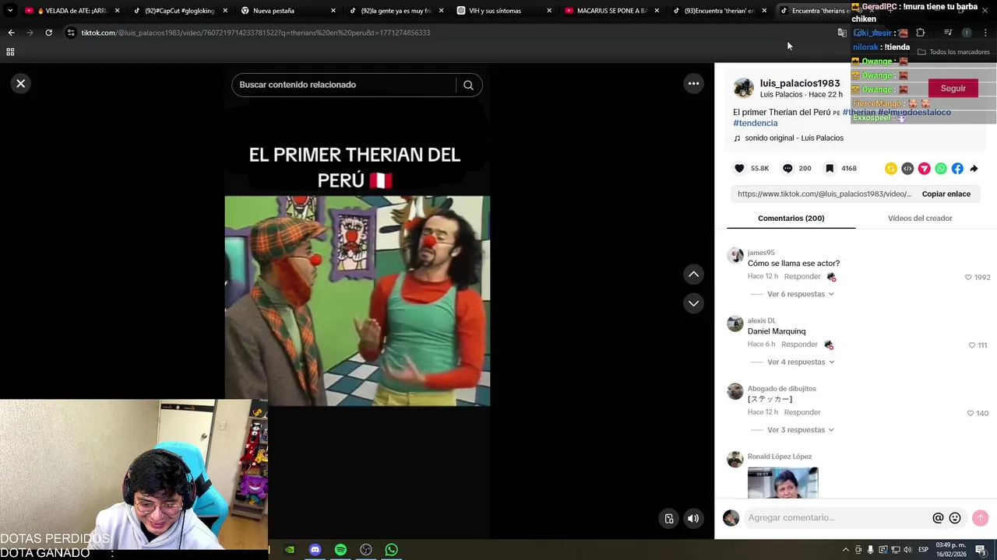
Task: Save the video with the bookmark icon
Action: pyautogui.click(x=830, y=168)
